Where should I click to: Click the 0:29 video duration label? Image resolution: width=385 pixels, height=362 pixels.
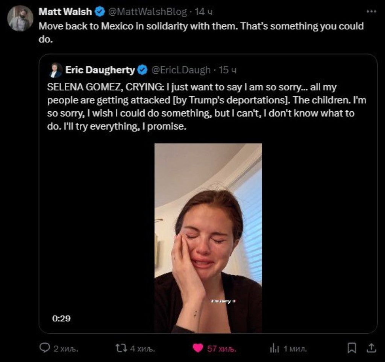coord(61,318)
